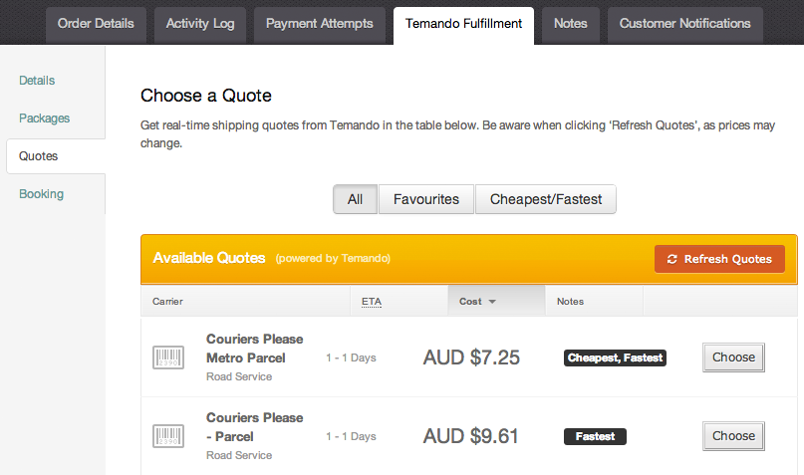Open the Customer Notifications tab
Image resolution: width=804 pixels, height=475 pixels.
685,24
